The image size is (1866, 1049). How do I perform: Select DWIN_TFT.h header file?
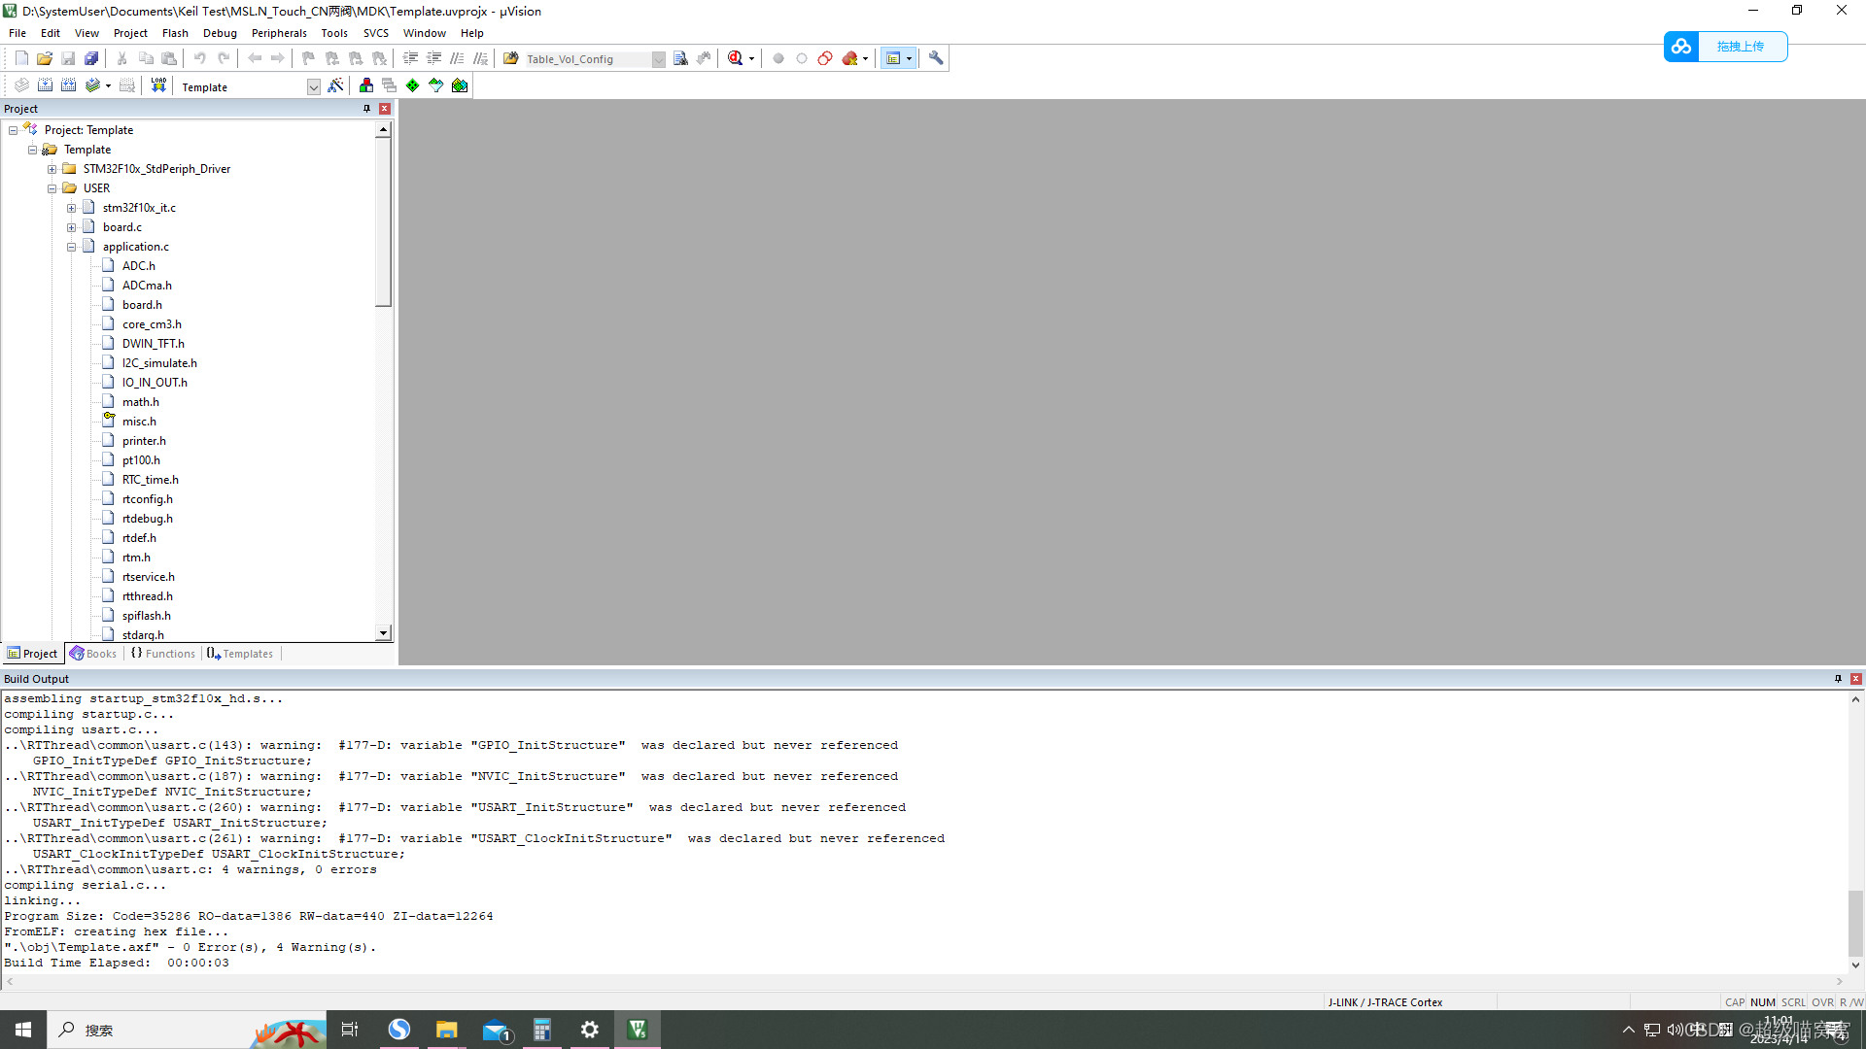pos(153,344)
